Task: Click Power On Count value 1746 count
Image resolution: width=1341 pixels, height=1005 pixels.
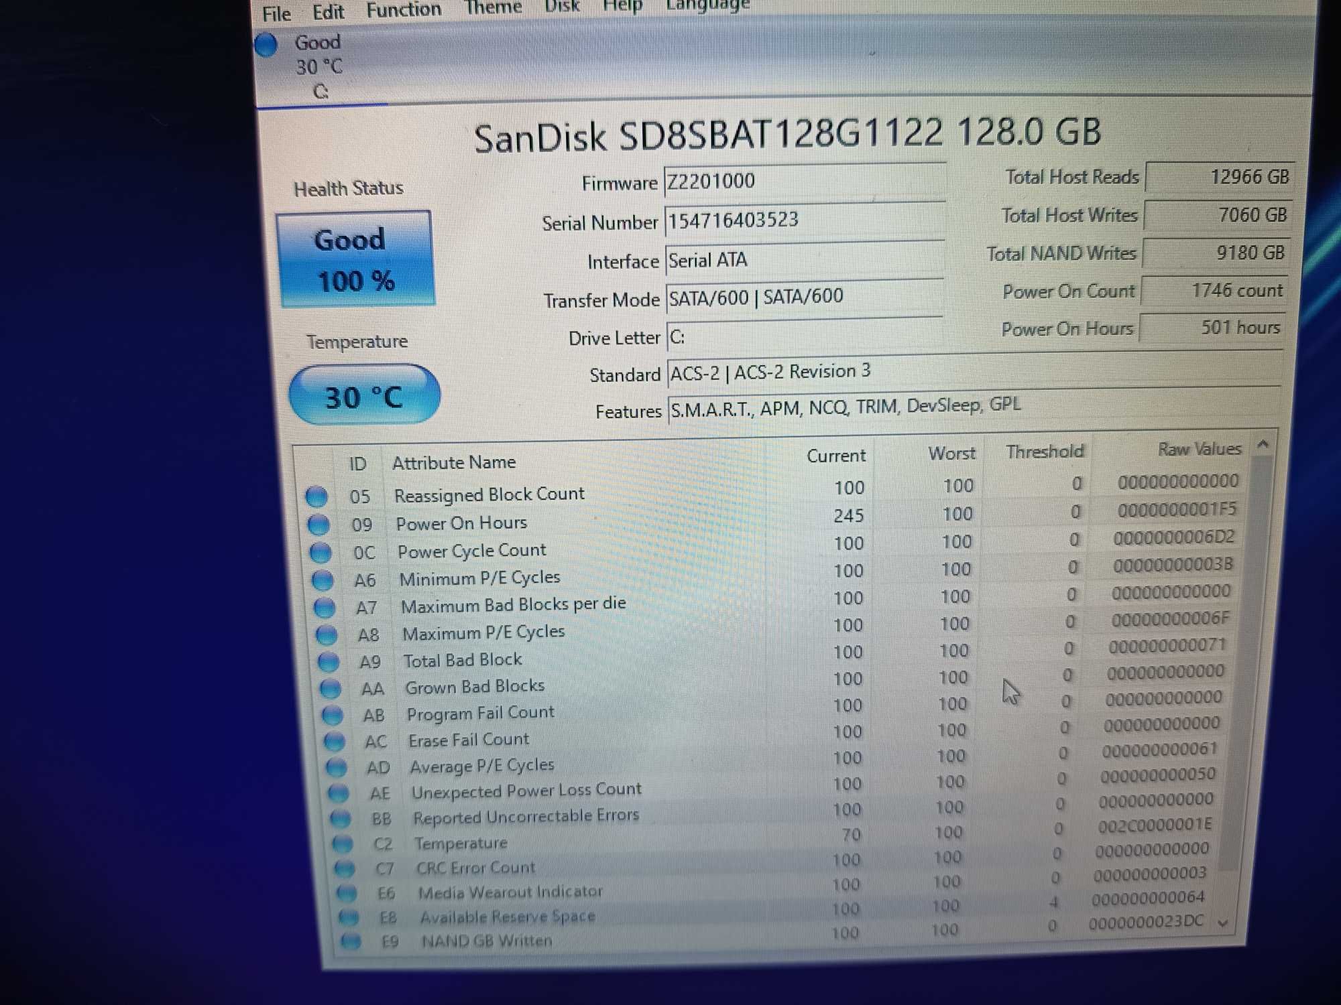Action: [1214, 290]
